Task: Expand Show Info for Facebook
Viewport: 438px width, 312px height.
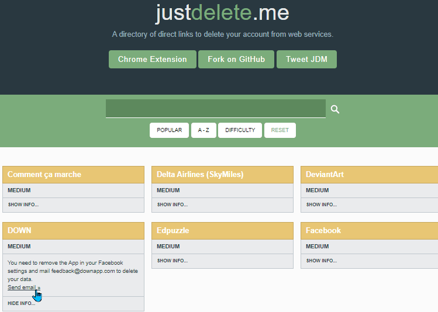Action: click(322, 261)
